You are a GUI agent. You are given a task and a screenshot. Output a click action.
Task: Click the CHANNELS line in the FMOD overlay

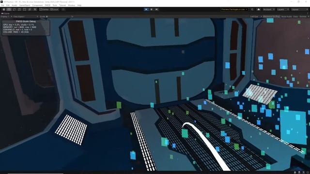pyautogui.click(x=17, y=29)
